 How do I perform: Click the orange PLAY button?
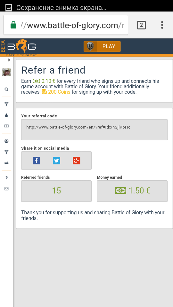[x=102, y=46]
